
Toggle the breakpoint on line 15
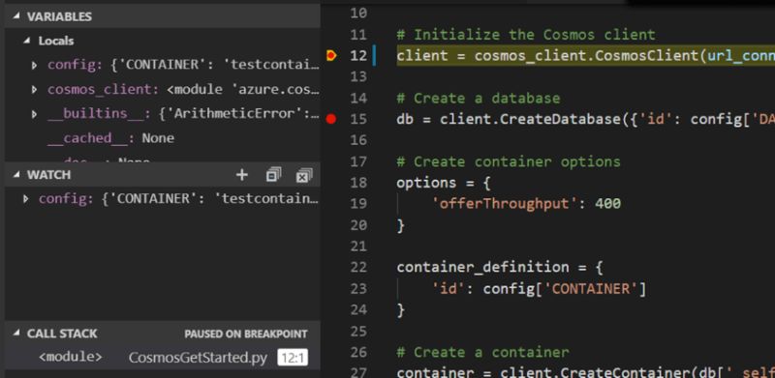[x=331, y=119]
